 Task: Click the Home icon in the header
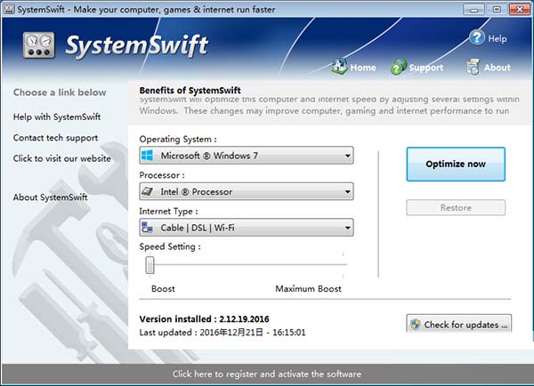[339, 67]
